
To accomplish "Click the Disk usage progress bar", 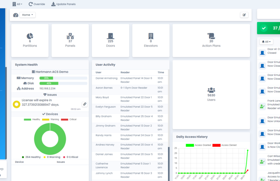I will 63,83.
